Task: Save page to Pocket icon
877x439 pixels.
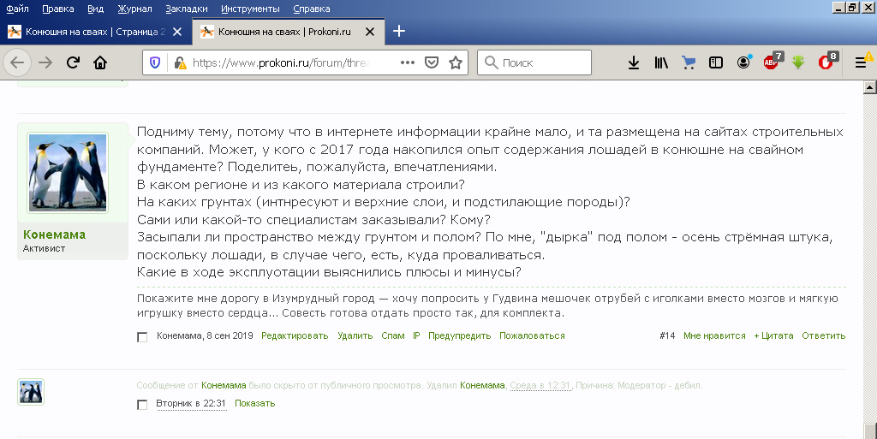Action: coord(433,62)
